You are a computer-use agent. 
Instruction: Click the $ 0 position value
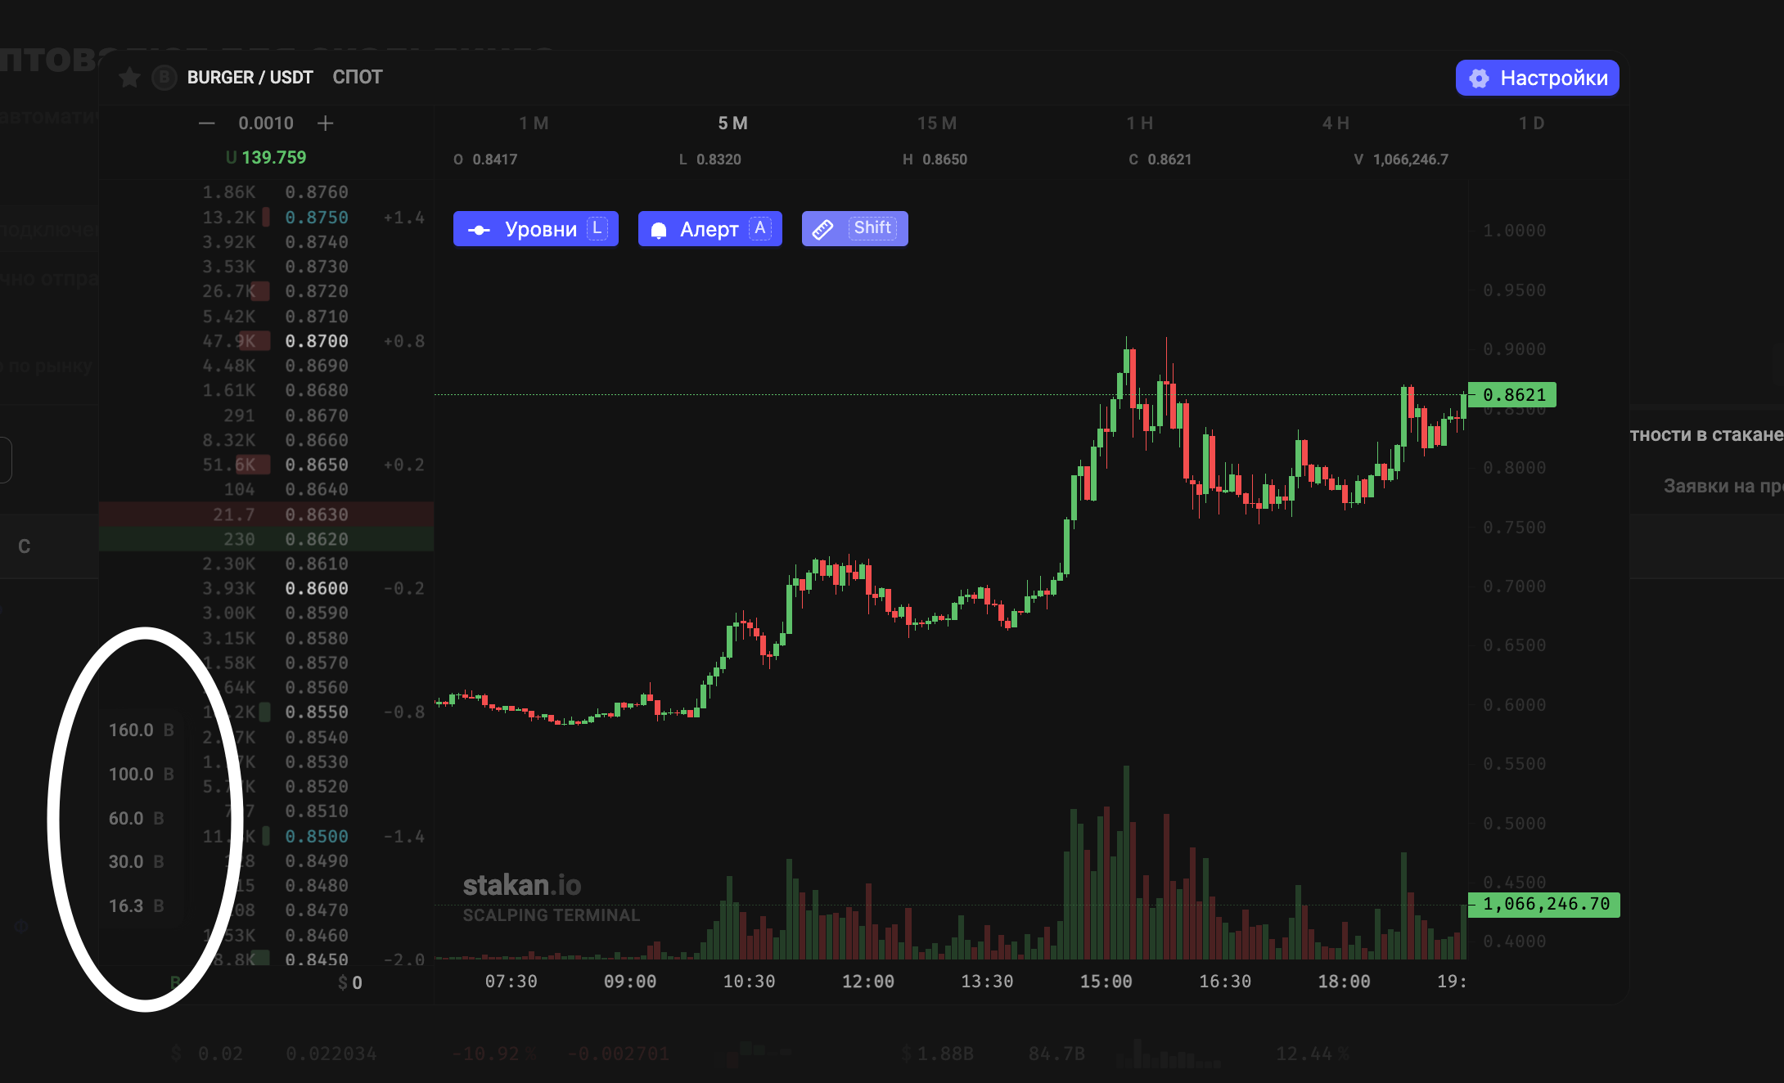(349, 983)
